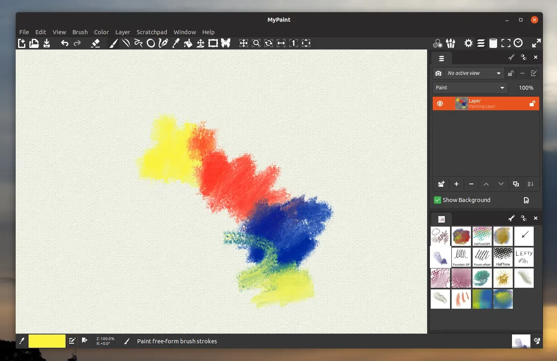Select the frame edit tool

coord(213,43)
